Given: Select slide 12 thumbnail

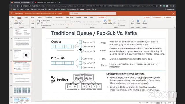Looking at the screenshot, I should (x=22, y=78).
